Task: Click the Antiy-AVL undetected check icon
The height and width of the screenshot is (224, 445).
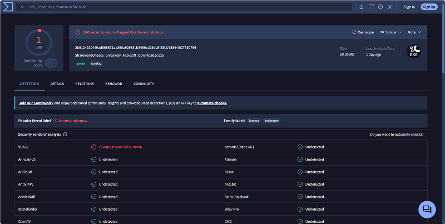Action: coord(93,185)
